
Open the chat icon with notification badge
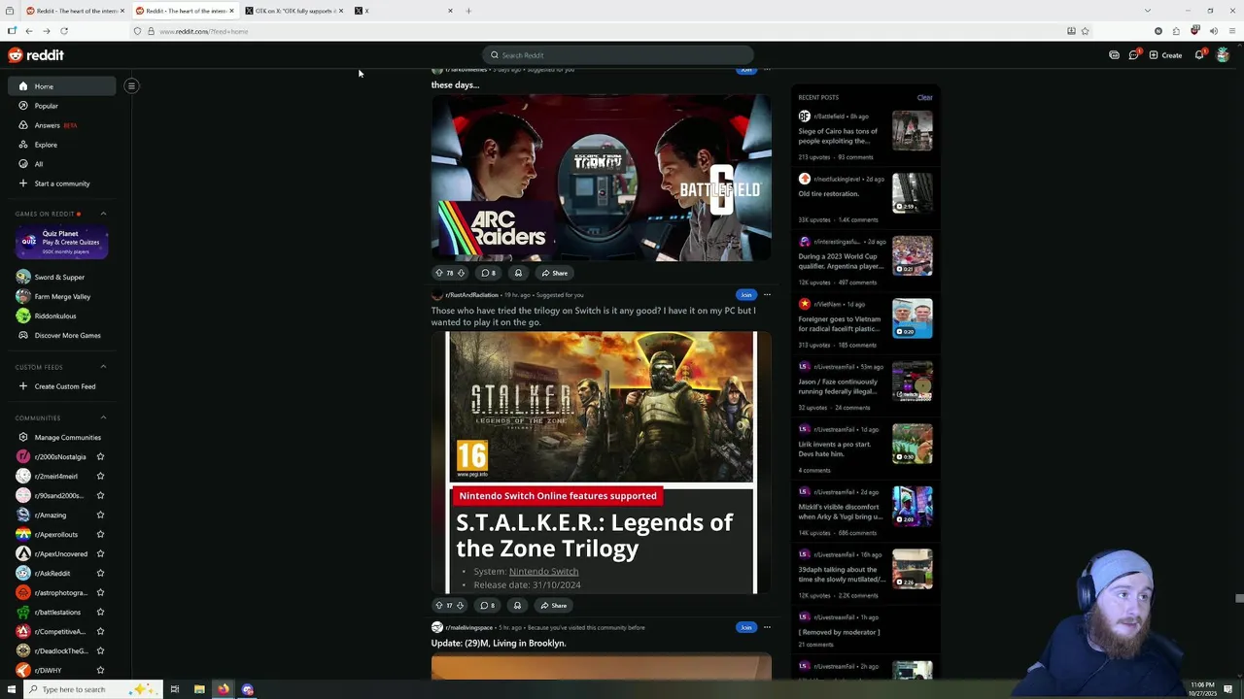point(1133,55)
